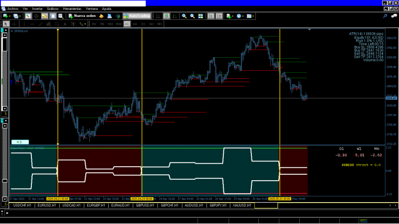Screen dimensions: 399x224
Task: Expand the profiles dropdown arrow
Action: pos(20,16)
